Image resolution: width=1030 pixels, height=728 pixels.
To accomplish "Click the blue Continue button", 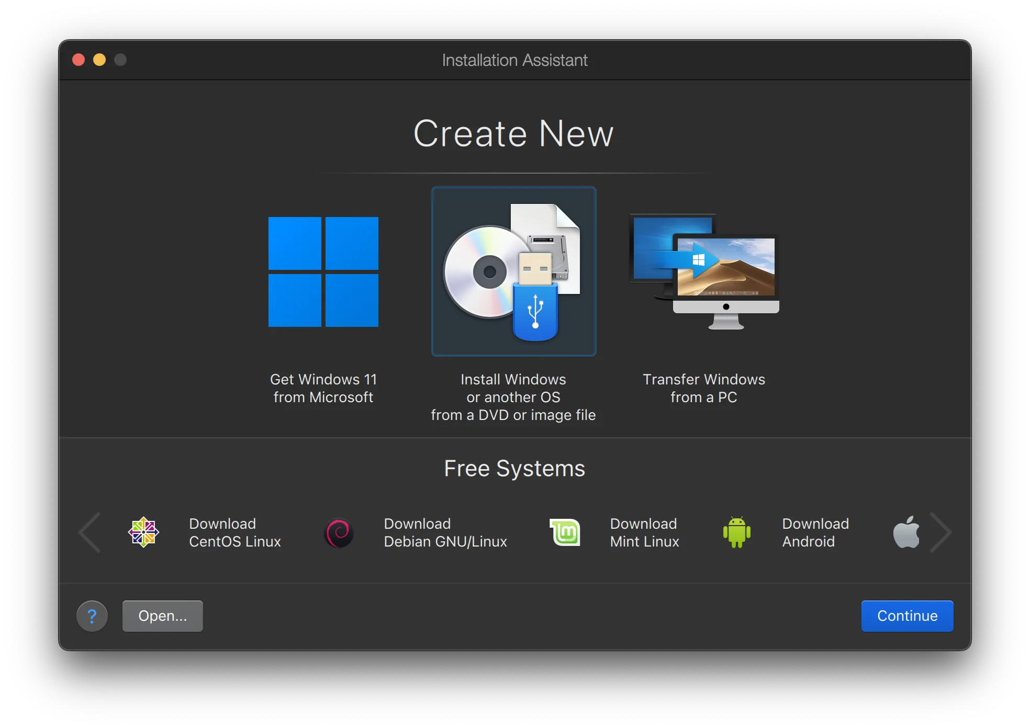I will pos(908,616).
